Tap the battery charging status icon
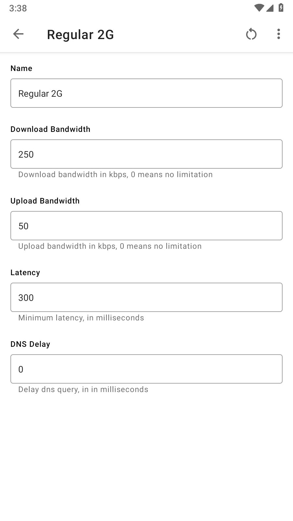 [x=281, y=8]
